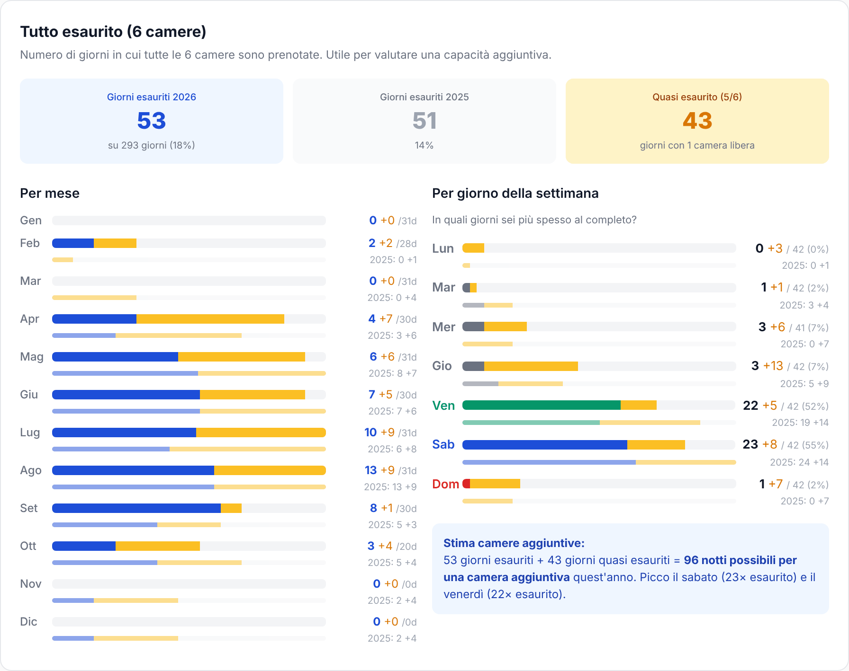Click the red 'Dom' weekday label
849x671 pixels.
445,484
